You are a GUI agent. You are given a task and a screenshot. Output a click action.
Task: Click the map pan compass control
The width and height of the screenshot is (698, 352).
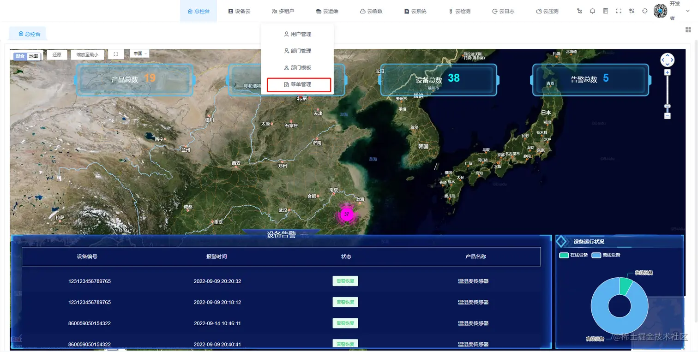point(668,60)
